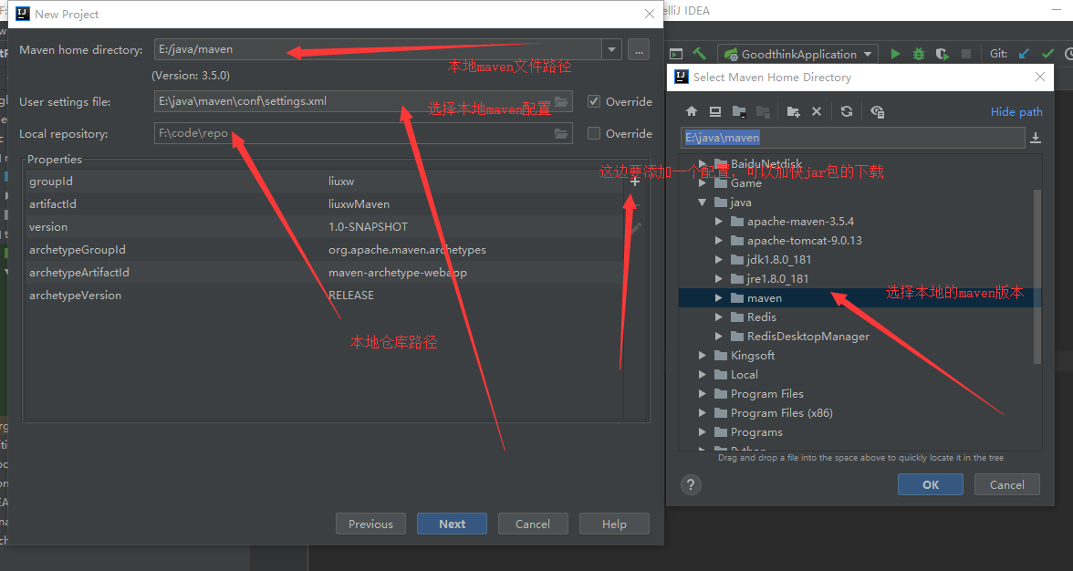Jump to Project Directory icon
This screenshot has width=1073, height=571.
click(739, 111)
